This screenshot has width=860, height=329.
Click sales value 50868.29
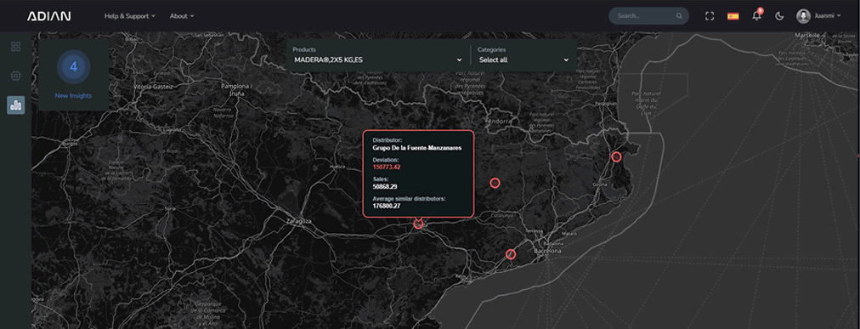385,186
